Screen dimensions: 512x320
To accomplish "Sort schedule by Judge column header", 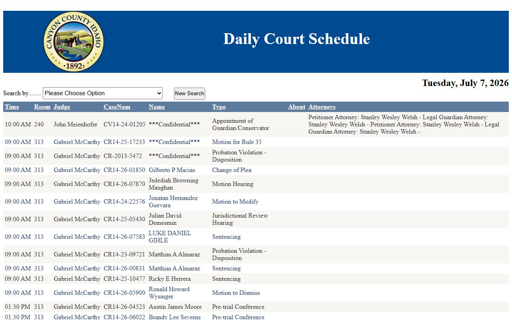I will coord(62,107).
